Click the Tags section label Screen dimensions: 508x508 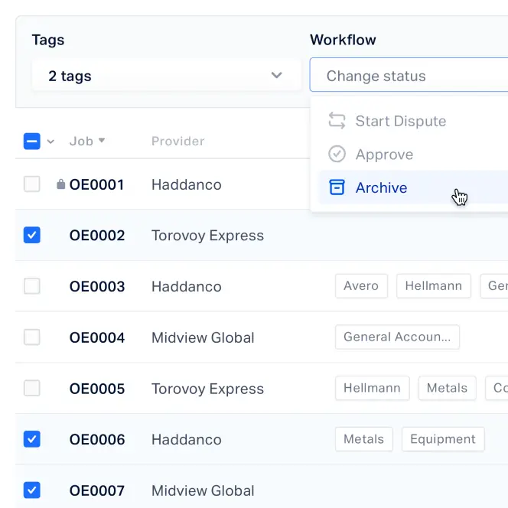[x=48, y=41]
